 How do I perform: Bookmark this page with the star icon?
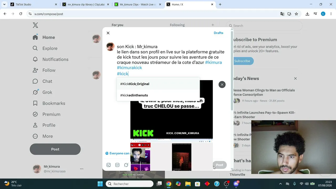(296, 14)
